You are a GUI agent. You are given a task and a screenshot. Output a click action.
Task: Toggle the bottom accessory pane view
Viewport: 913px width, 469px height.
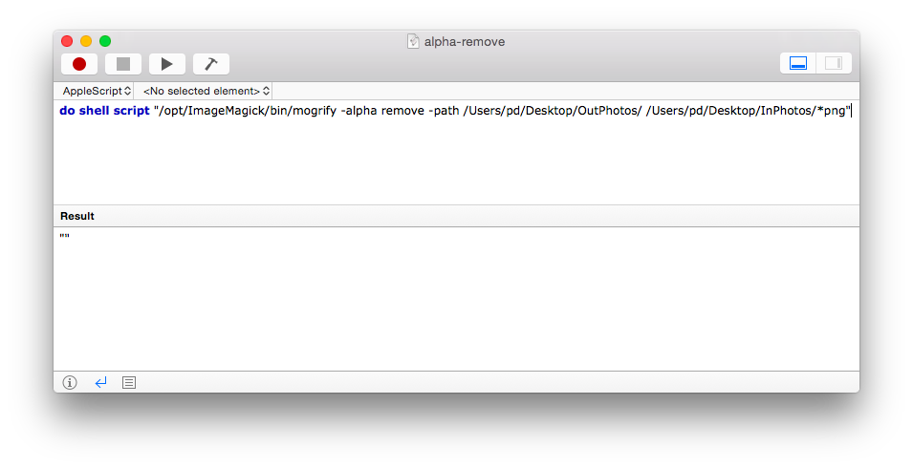[x=798, y=63]
